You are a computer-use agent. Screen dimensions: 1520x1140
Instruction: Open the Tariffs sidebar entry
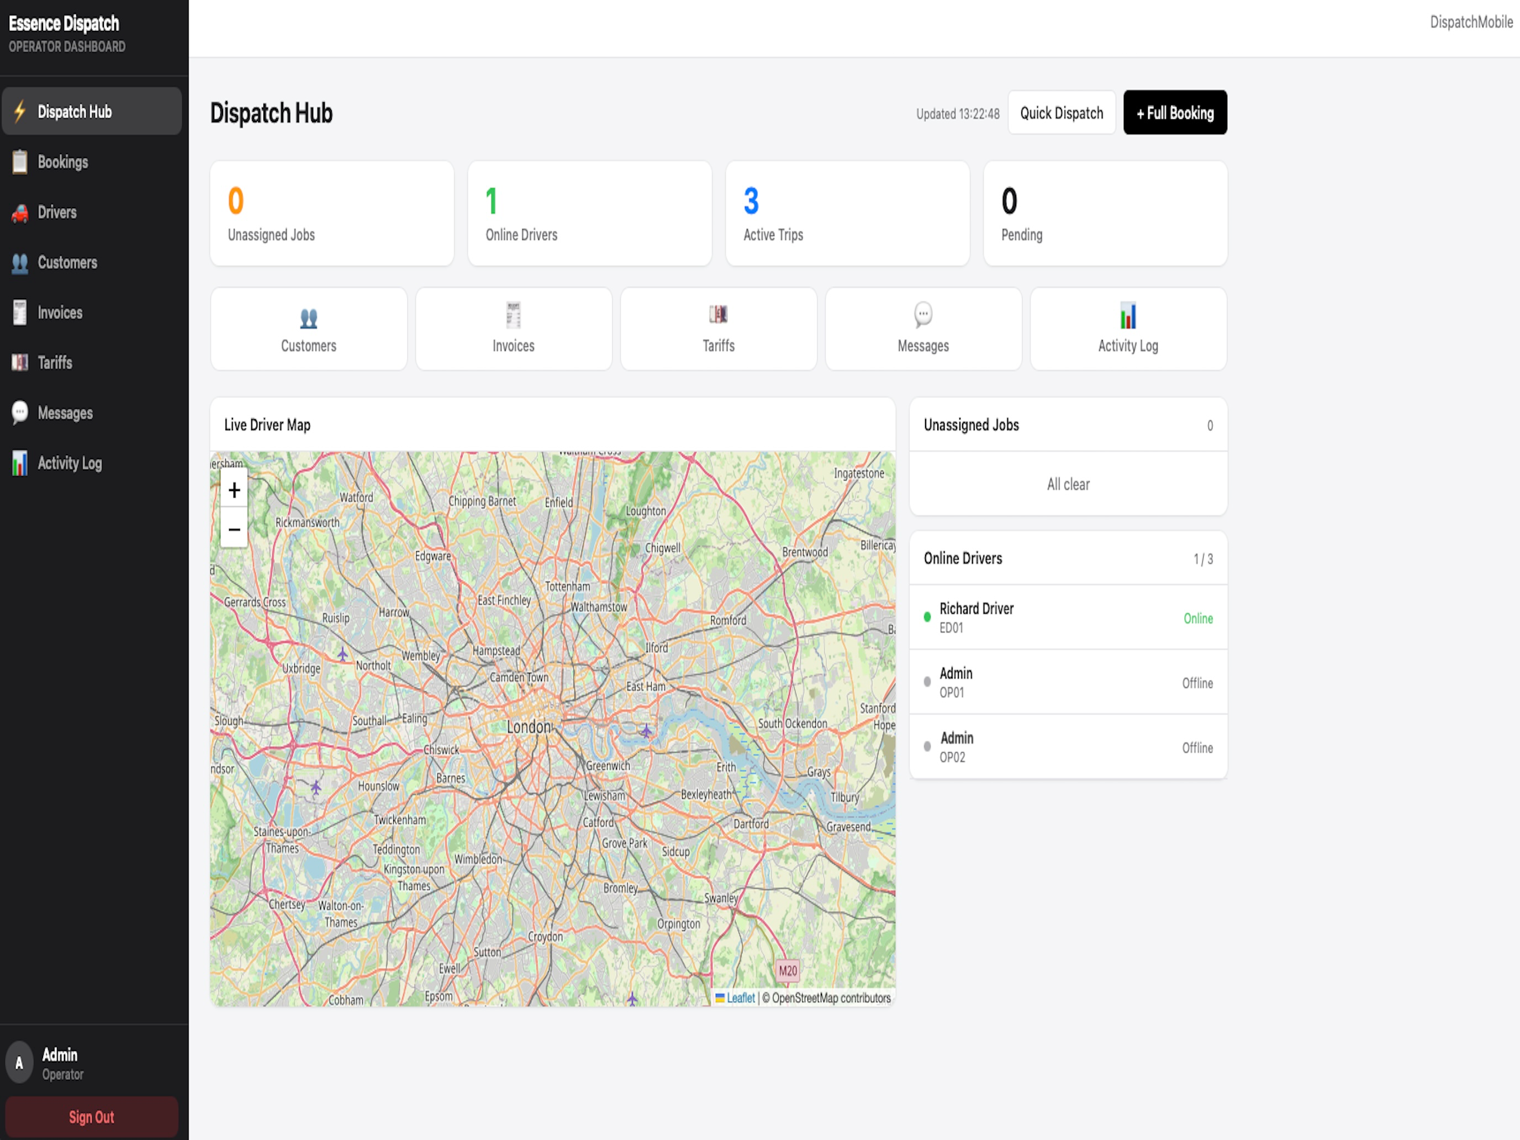point(91,362)
